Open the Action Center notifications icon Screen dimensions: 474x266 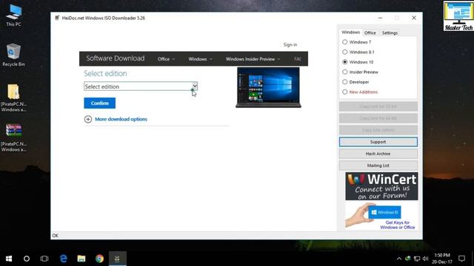pyautogui.click(x=461, y=259)
